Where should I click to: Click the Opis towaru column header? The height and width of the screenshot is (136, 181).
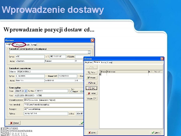point(127,72)
